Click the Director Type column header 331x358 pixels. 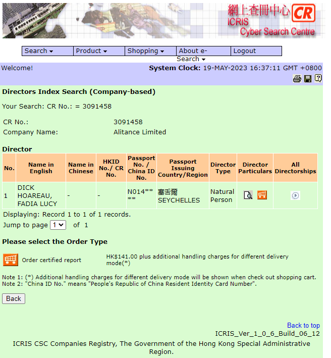[223, 168]
